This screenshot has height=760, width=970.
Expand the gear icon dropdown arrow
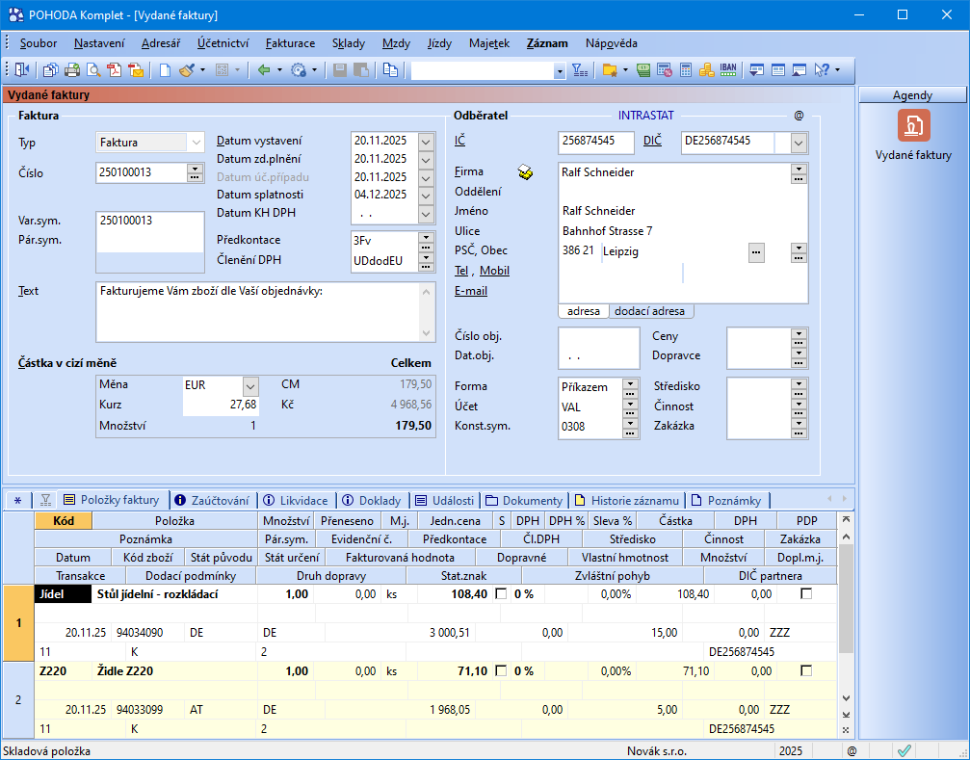tap(314, 70)
